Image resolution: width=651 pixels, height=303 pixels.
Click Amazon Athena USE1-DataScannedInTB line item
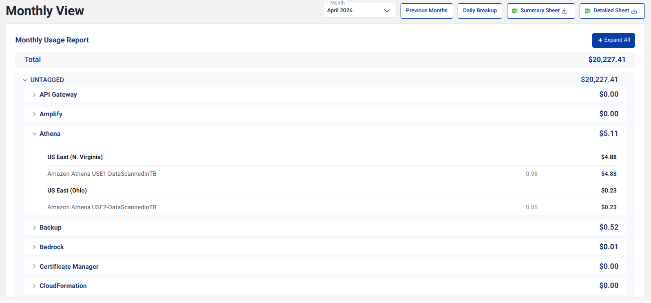click(102, 174)
